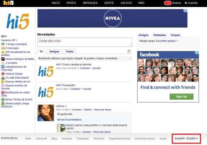Open MENSAJES from the top navigation

click(x=90, y=3)
